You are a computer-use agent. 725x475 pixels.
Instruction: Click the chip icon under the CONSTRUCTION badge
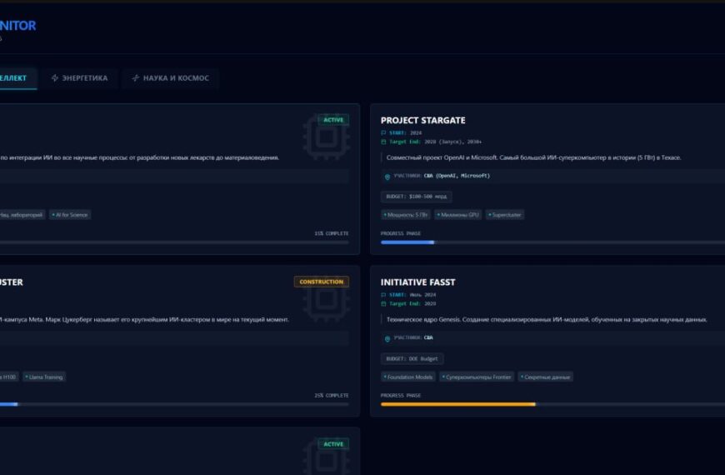(326, 301)
